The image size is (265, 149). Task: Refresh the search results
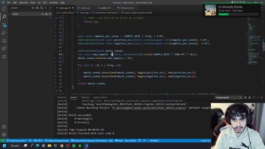[33, 8]
